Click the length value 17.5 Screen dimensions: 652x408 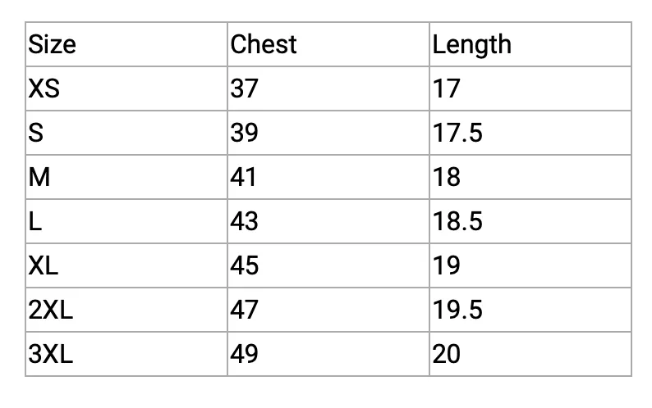pyautogui.click(x=457, y=133)
